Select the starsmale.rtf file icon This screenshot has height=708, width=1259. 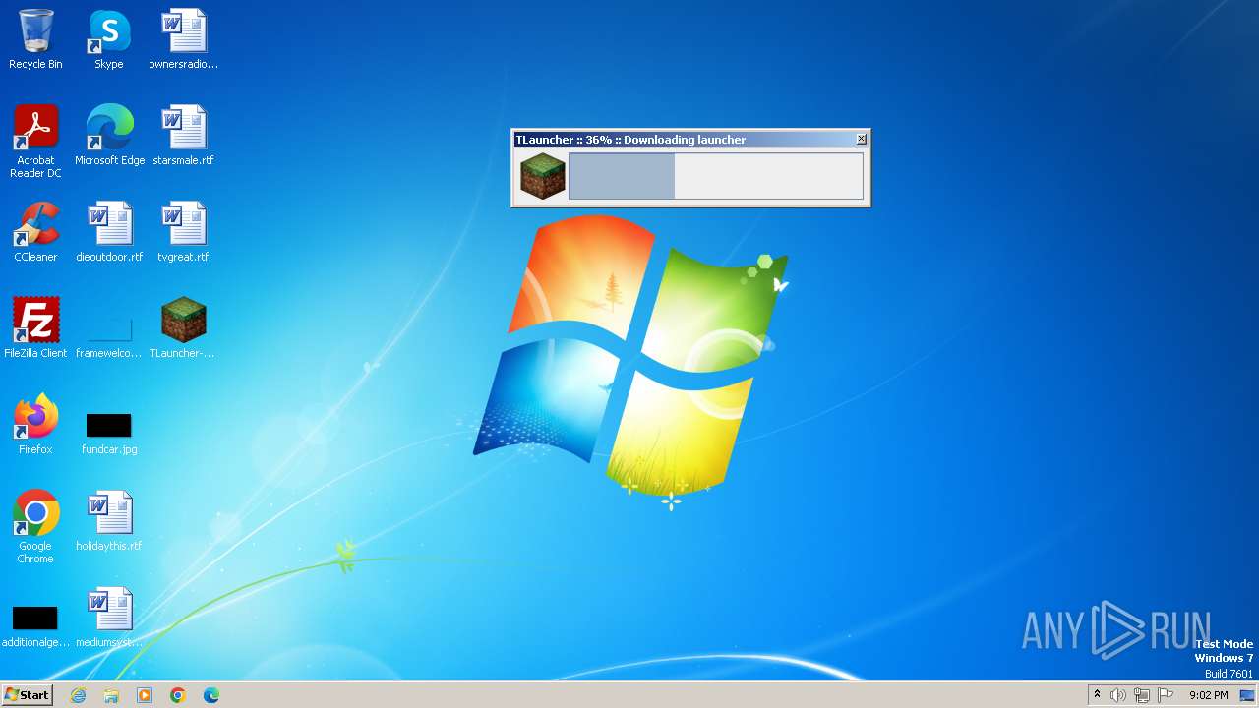pos(183,136)
